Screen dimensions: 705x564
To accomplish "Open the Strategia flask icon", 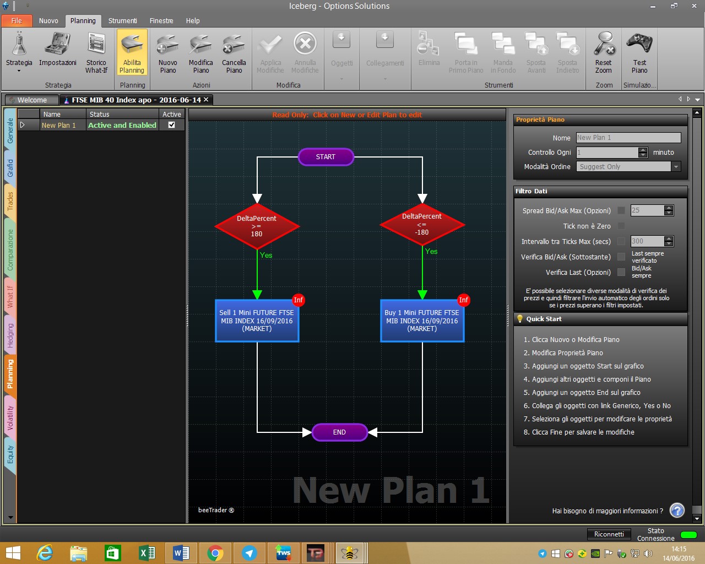I will tap(19, 44).
